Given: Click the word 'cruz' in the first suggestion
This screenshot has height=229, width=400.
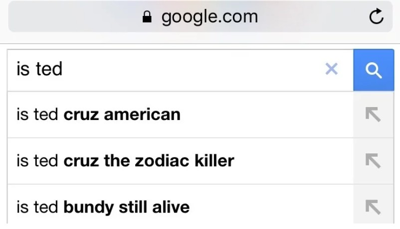Looking at the screenshot, I should point(81,114).
